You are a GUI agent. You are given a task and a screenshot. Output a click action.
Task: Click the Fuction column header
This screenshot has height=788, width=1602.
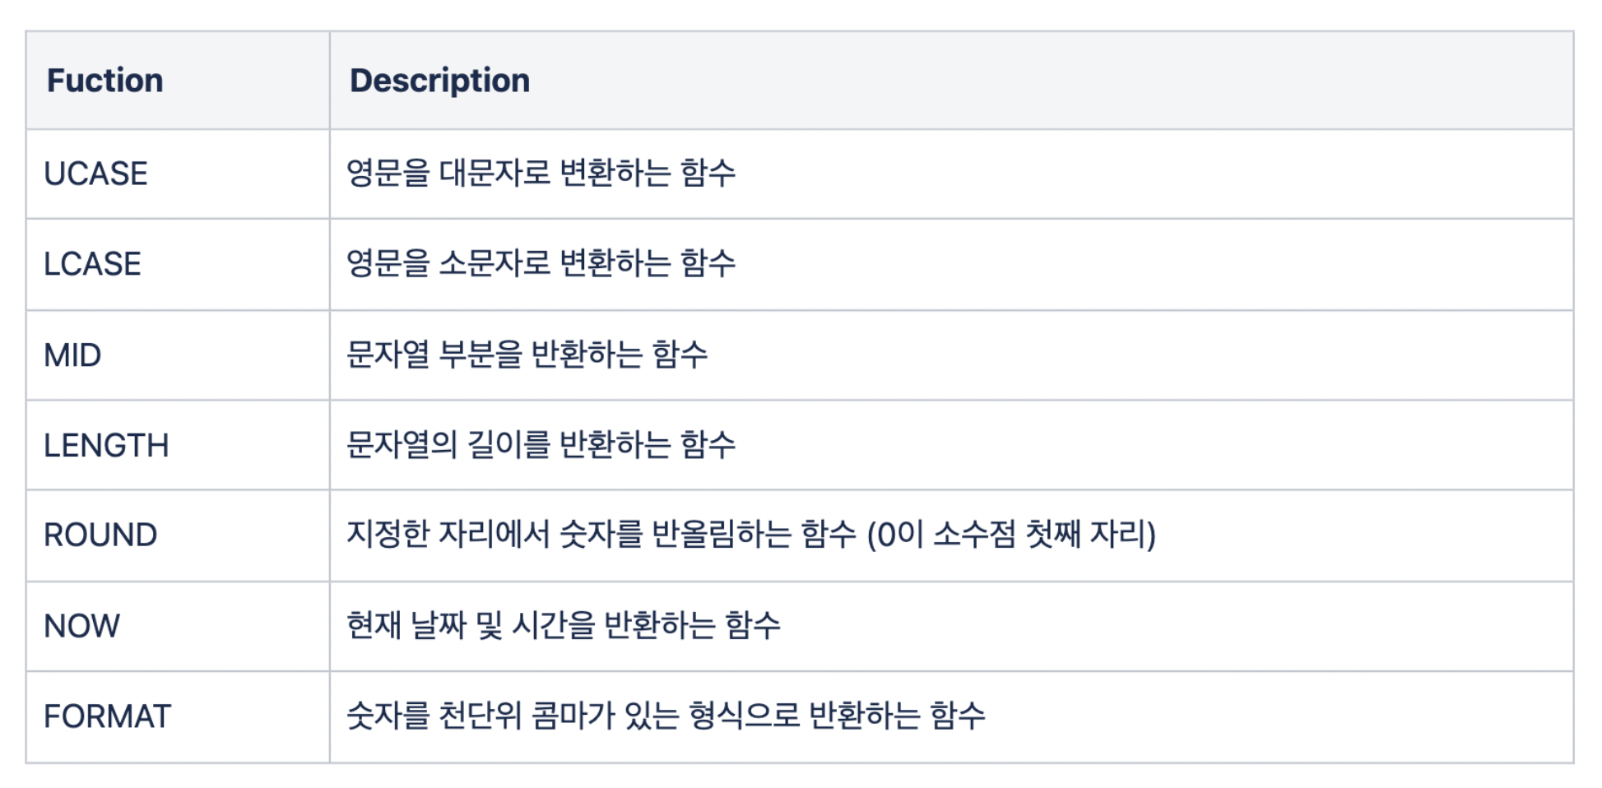click(104, 81)
